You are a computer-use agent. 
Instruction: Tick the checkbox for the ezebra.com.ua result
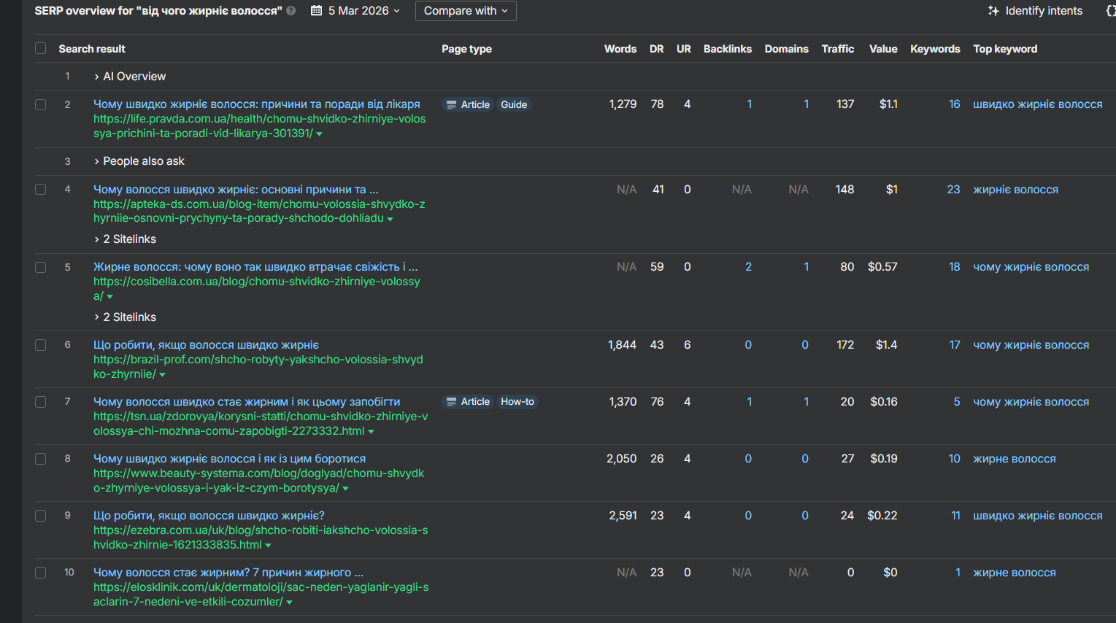click(41, 516)
